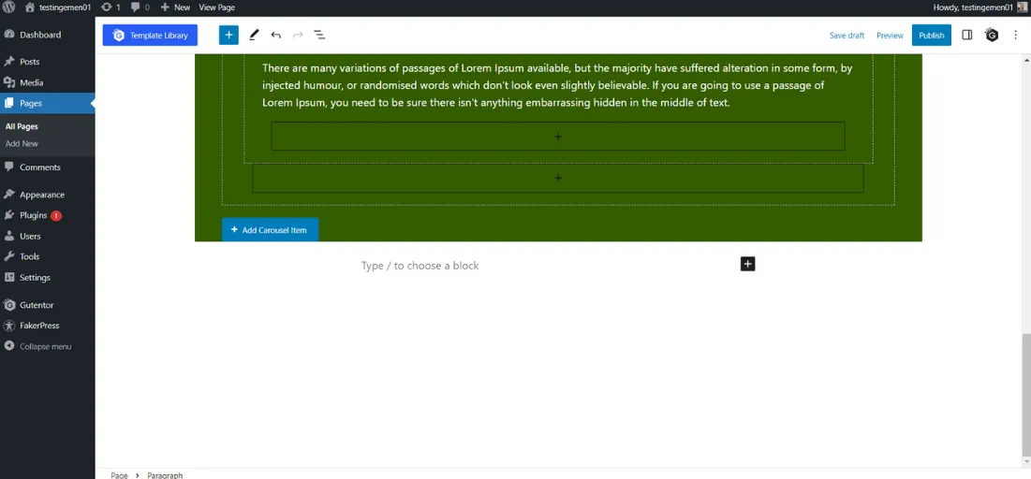Undo the last change
The height and width of the screenshot is (479, 1031).
click(x=276, y=35)
